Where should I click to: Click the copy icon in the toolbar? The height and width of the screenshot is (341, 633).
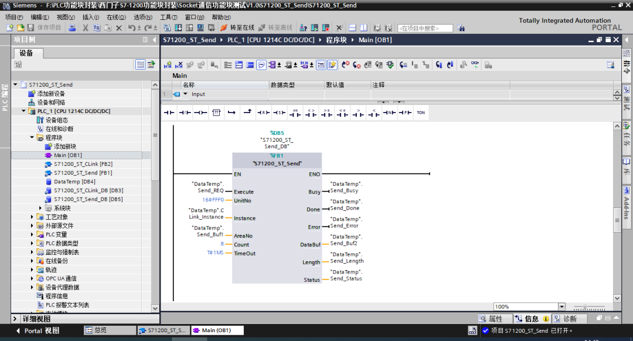point(97,28)
